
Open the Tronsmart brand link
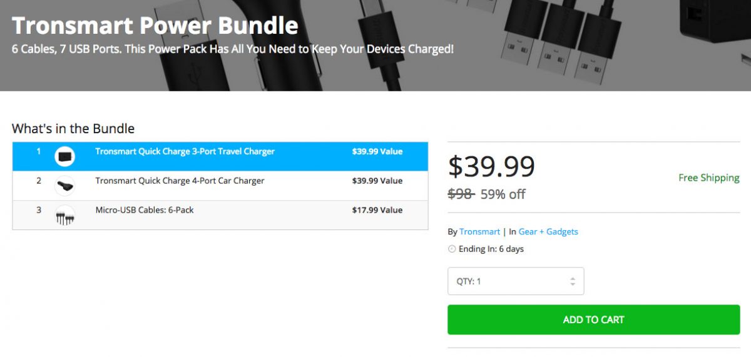click(x=479, y=231)
